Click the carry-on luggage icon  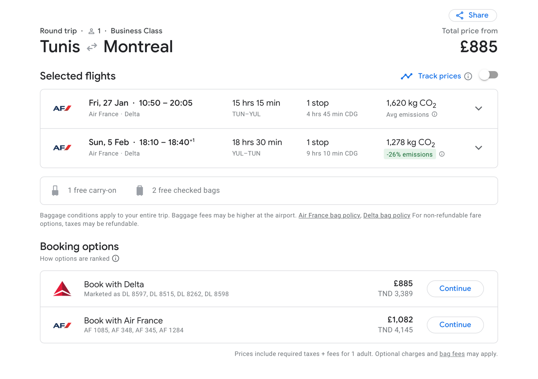tap(55, 190)
